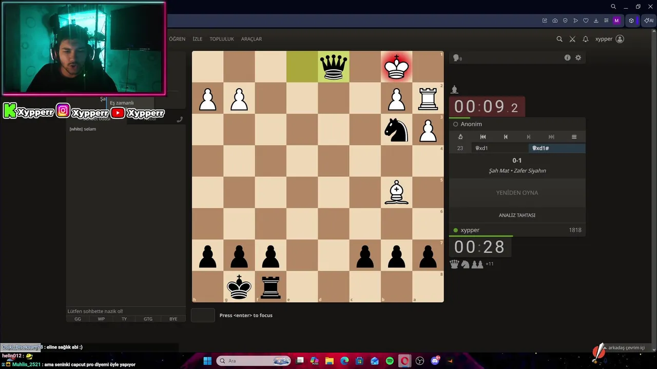This screenshot has height=369, width=657.
Task: Jump to the last move
Action: coord(551,137)
